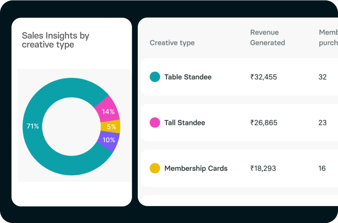Click the 23 memberships count for Tall Standee
This screenshot has height=223, width=338.
click(322, 123)
